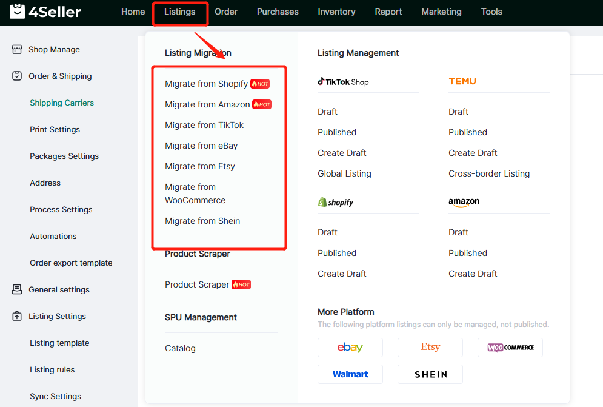Open the Order menu
Screen dimensions: 603x407
pyautogui.click(x=225, y=12)
